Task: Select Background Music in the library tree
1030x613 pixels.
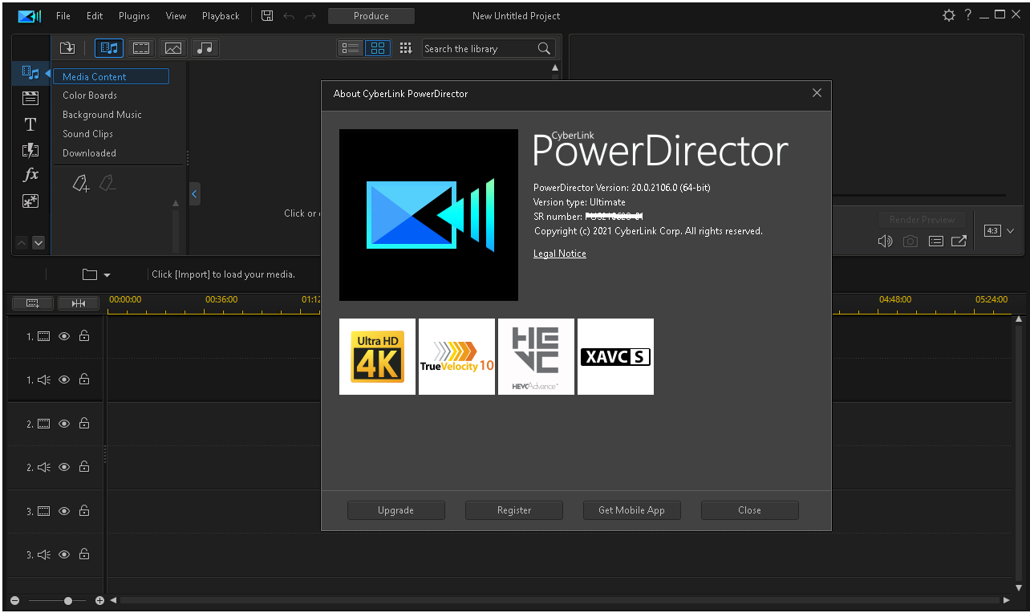Action: [x=102, y=115]
